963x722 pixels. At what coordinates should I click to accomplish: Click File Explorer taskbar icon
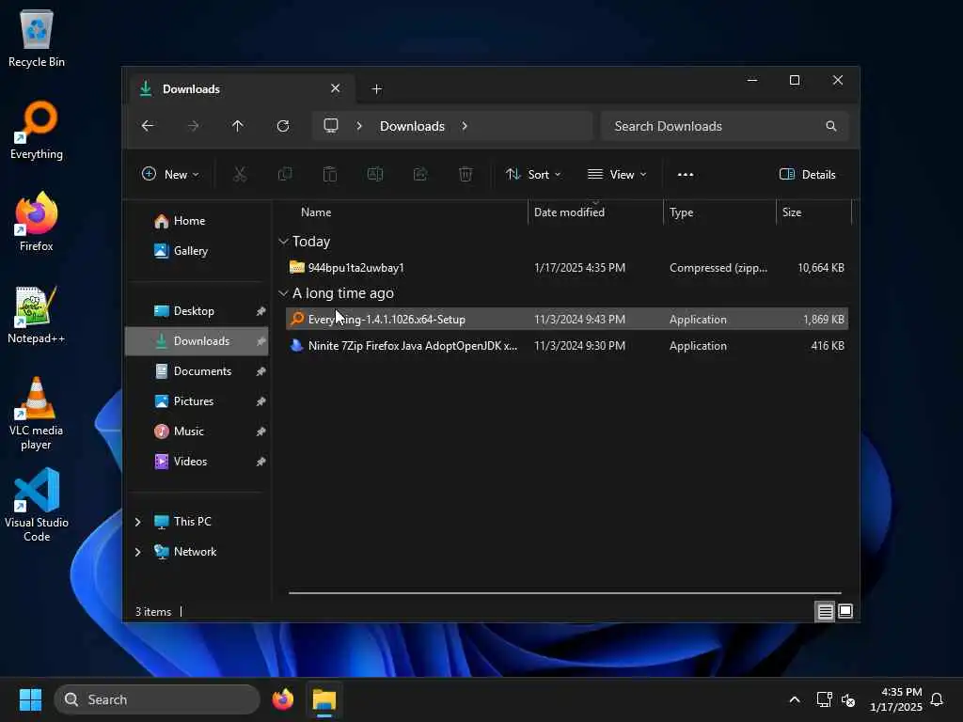coord(324,699)
